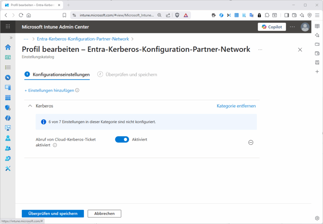
Task: Click the apps grid icon next to Intune title
Action: tap(8, 26)
